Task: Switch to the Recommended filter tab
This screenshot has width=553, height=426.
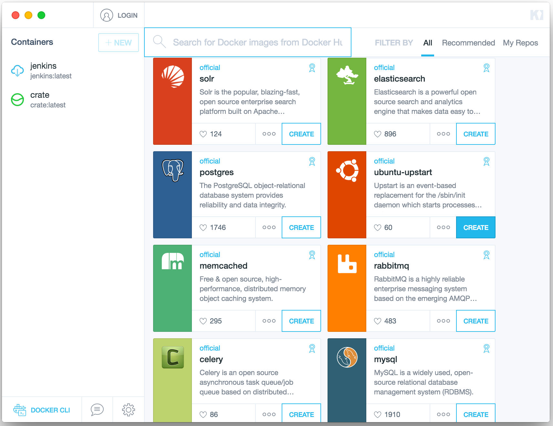Action: (468, 43)
